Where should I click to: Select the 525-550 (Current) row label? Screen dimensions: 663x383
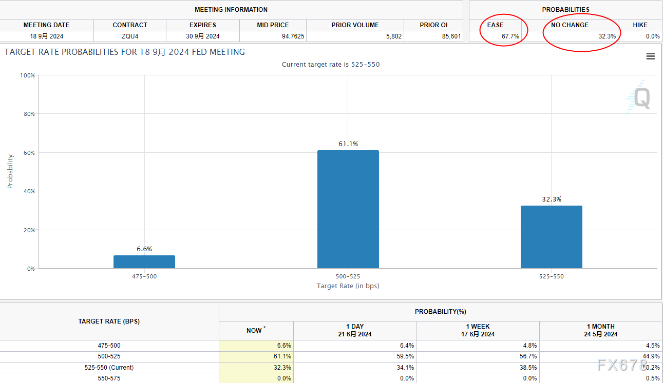[109, 368]
